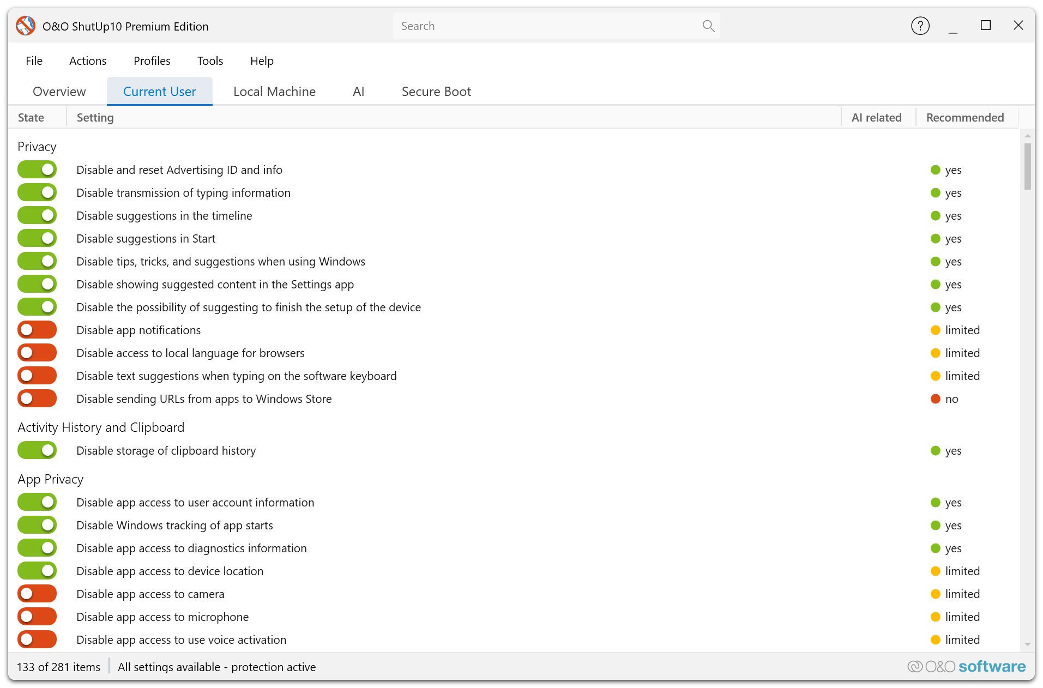Collapse the App Privacy group heading
This screenshot has height=688, width=1043.
point(50,479)
